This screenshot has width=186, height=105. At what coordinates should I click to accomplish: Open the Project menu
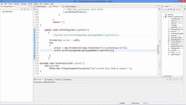tap(36, 4)
